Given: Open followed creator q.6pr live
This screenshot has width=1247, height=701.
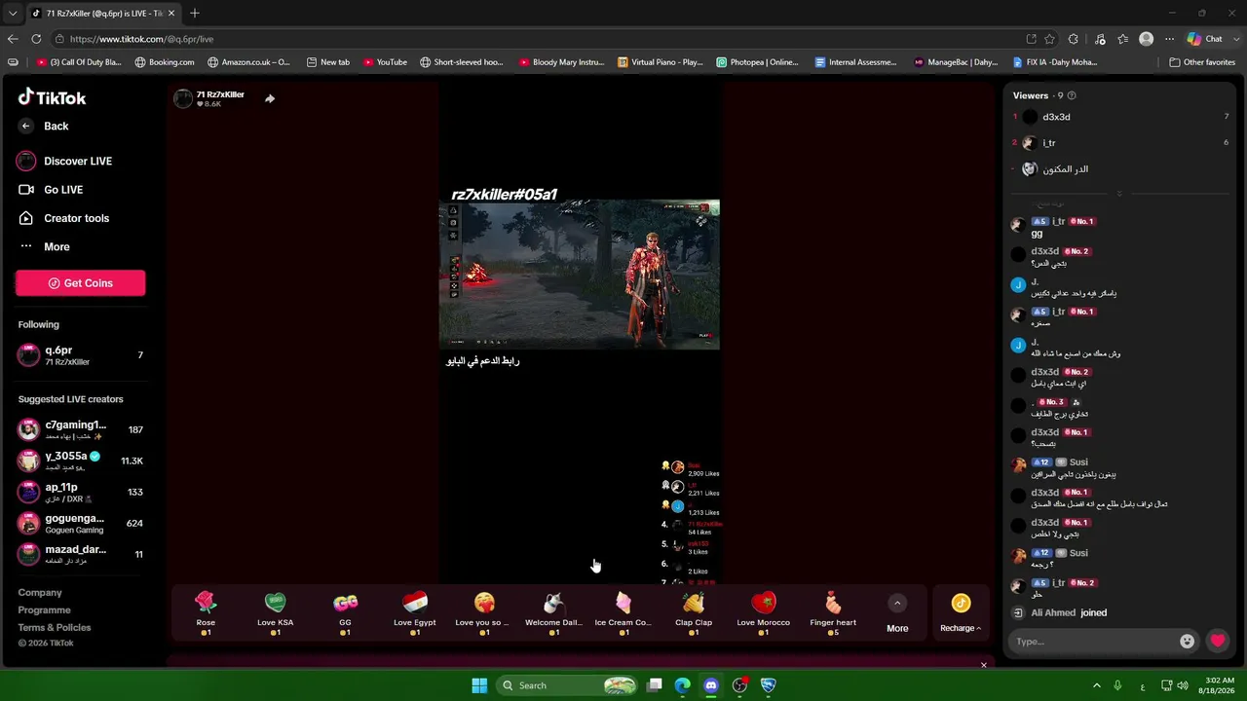Looking at the screenshot, I should point(81,355).
